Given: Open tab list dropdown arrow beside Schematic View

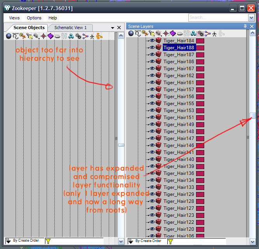Looking at the screenshot, I should (x=113, y=28).
